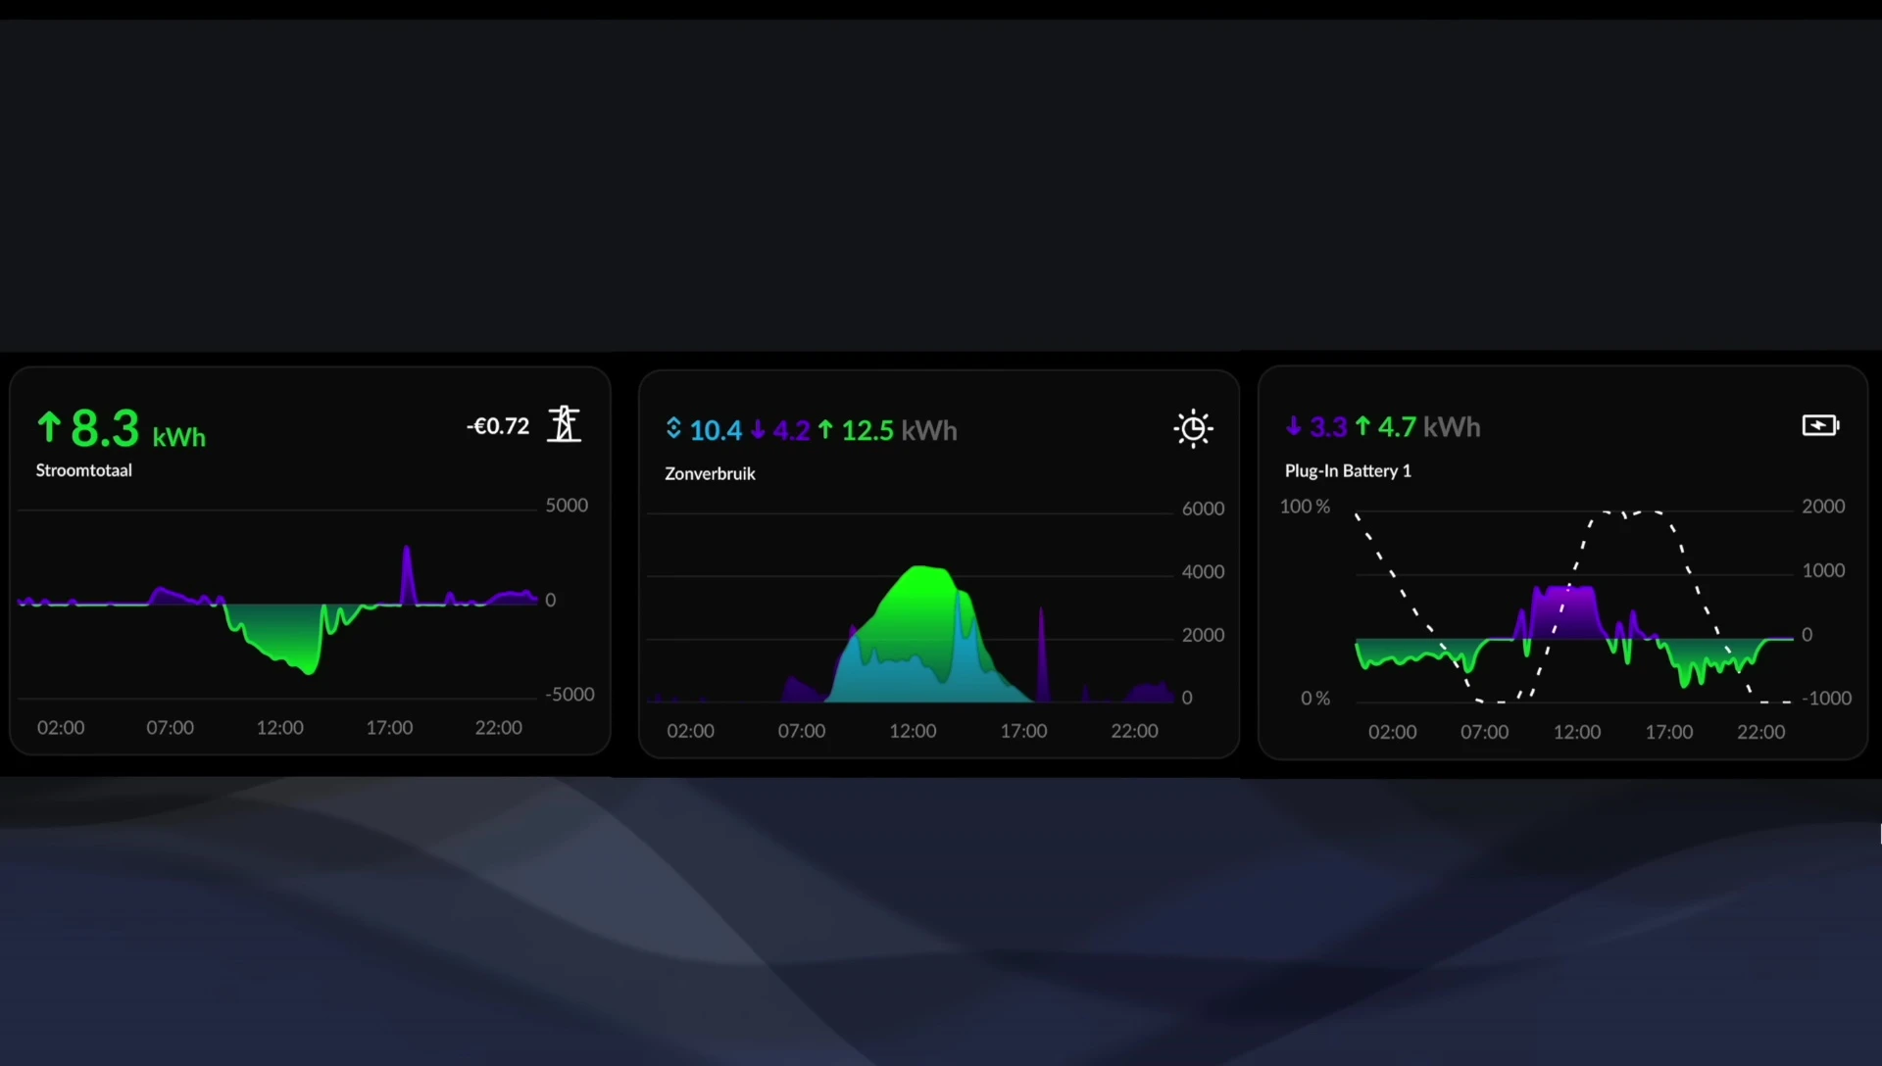
Task: Click 22:00 axis label in Stroomtotaal chart
Action: pyautogui.click(x=499, y=728)
